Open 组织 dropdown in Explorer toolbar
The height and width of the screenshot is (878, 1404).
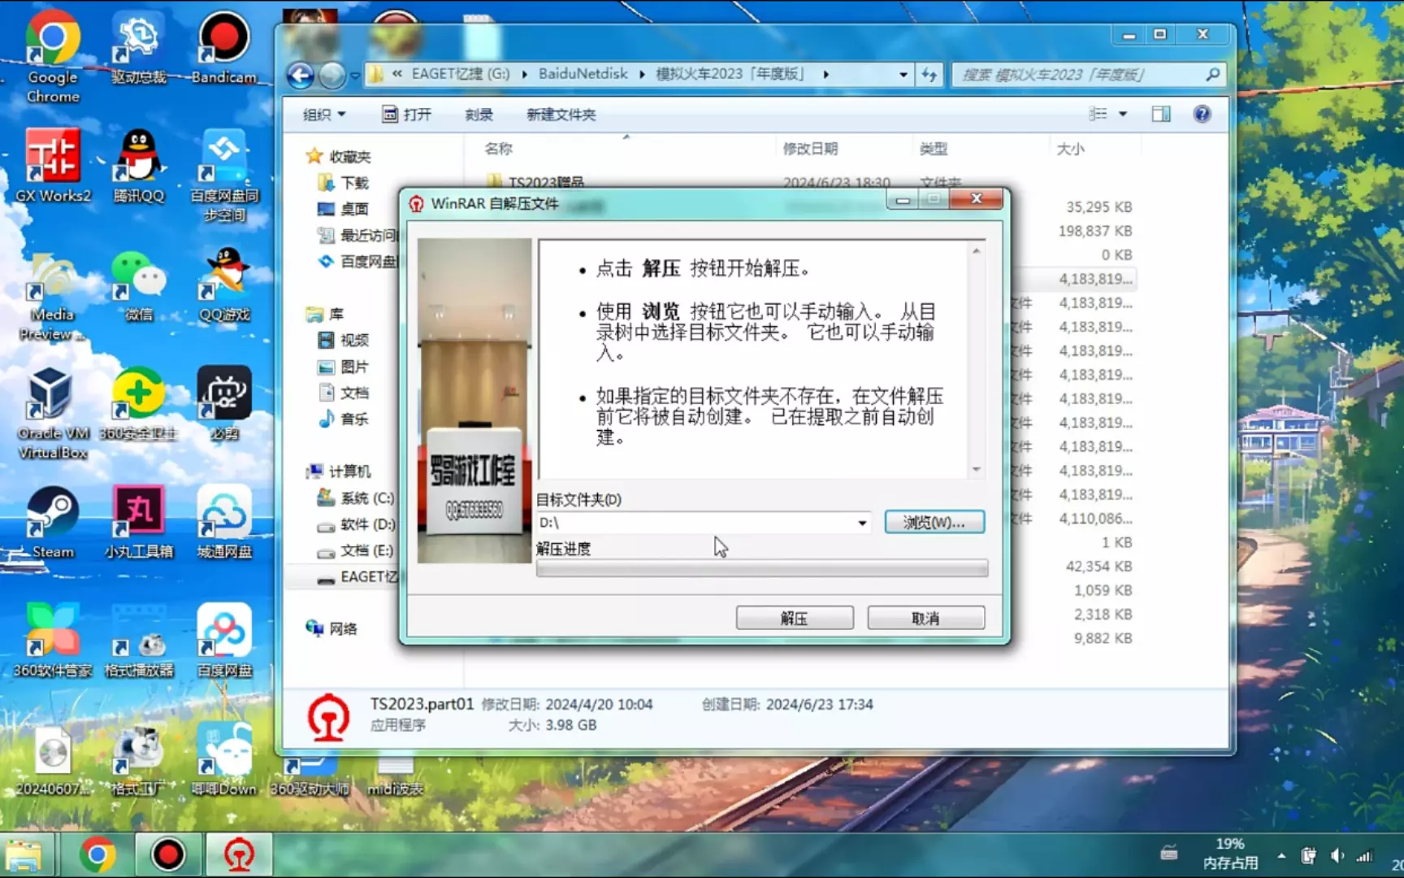324,115
